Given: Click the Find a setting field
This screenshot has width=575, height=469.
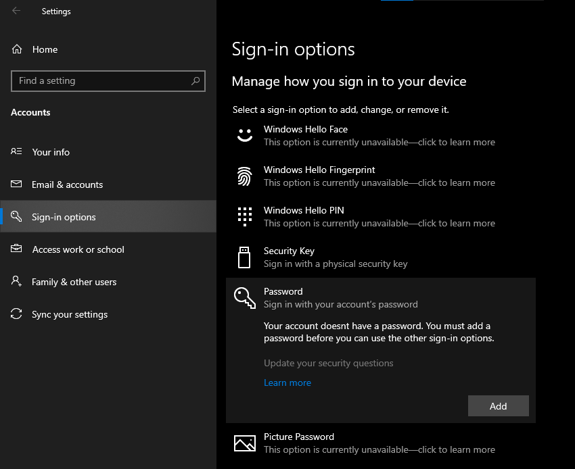Looking at the screenshot, I should click(101, 81).
